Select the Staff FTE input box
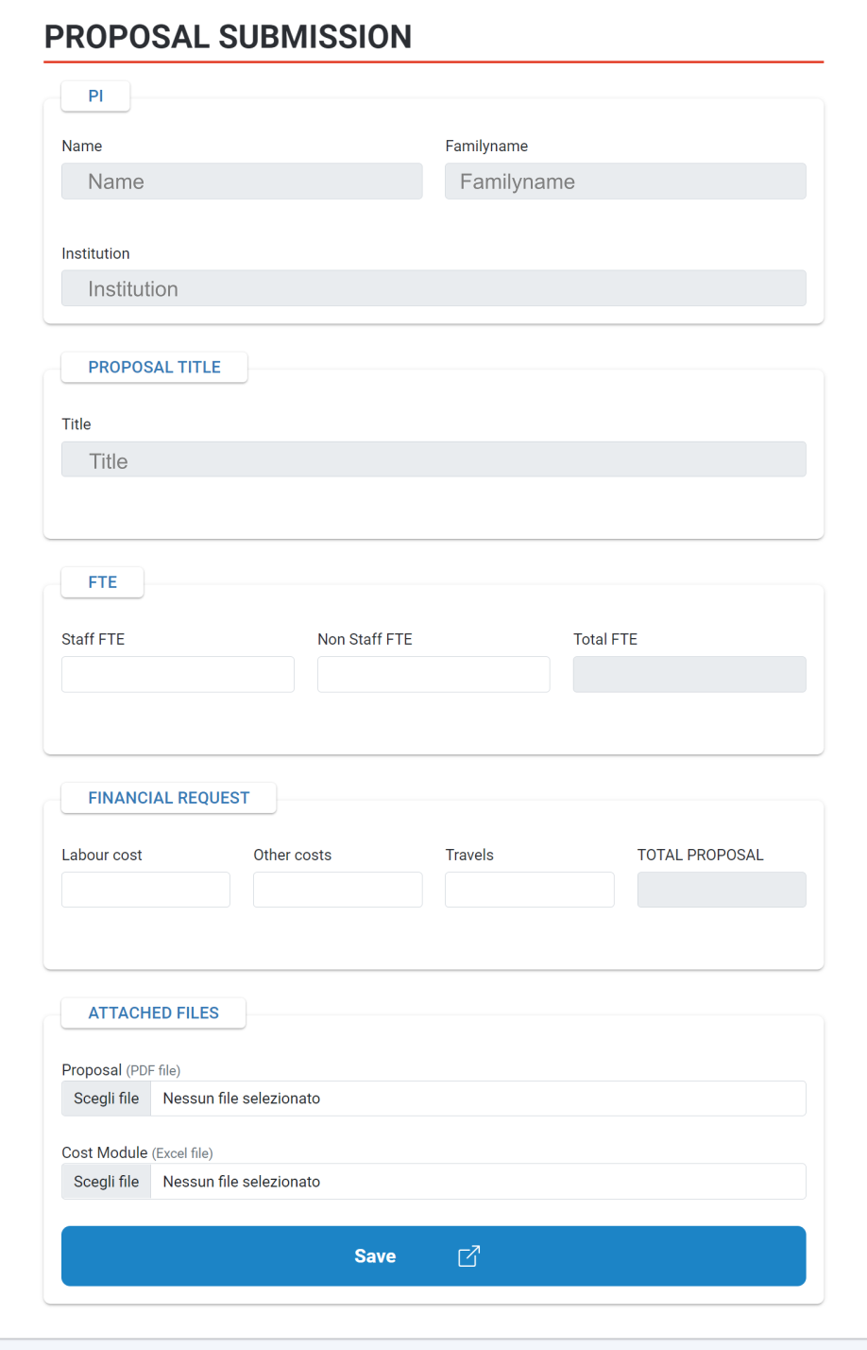867x1350 pixels. pos(178,674)
